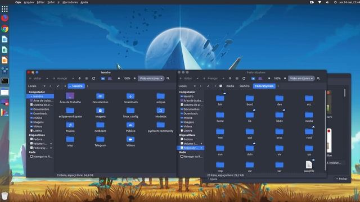Reload the leandro window contents
The image size is (360, 202).
(93, 79)
